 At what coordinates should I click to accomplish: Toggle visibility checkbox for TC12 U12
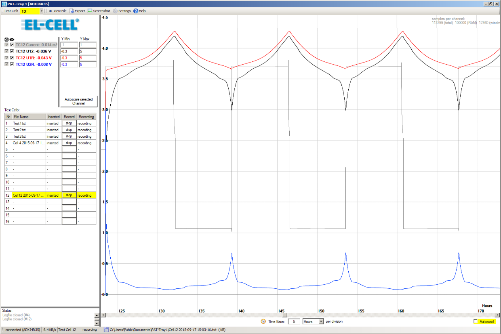point(12,52)
